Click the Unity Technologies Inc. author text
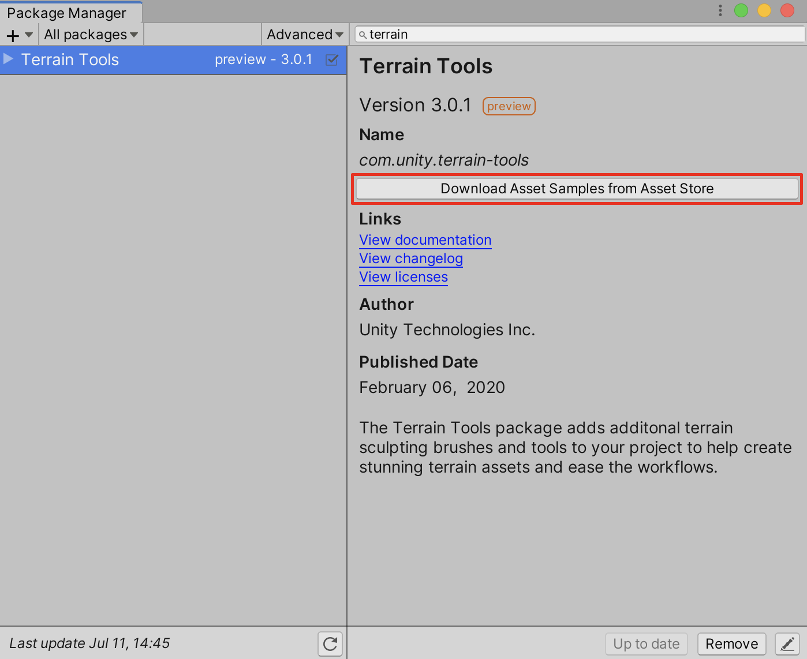The height and width of the screenshot is (659, 807). click(447, 329)
